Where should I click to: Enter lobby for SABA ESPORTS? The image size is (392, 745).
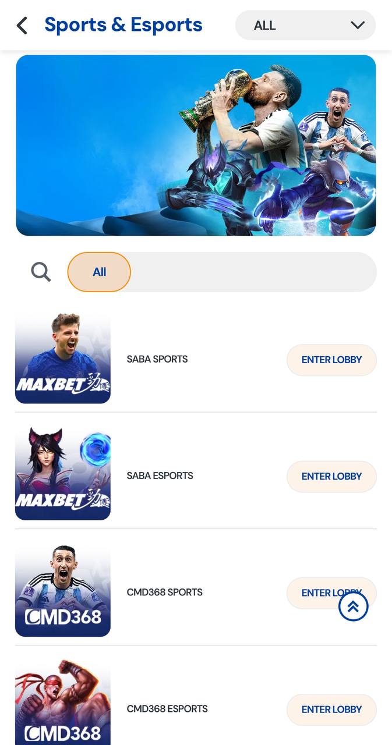[331, 476]
